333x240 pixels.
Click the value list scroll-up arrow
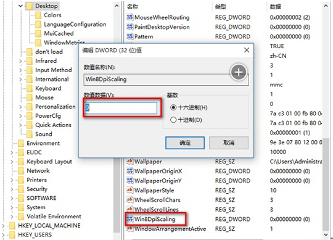(x=326, y=6)
